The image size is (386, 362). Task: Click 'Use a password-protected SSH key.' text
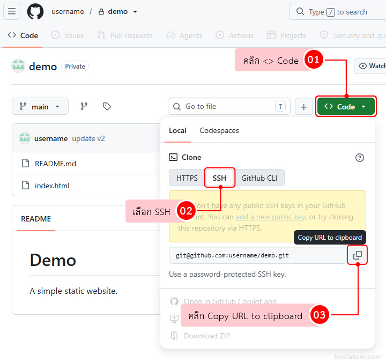click(227, 274)
